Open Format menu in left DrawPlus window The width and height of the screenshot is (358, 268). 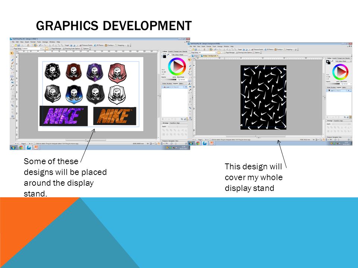point(33,42)
